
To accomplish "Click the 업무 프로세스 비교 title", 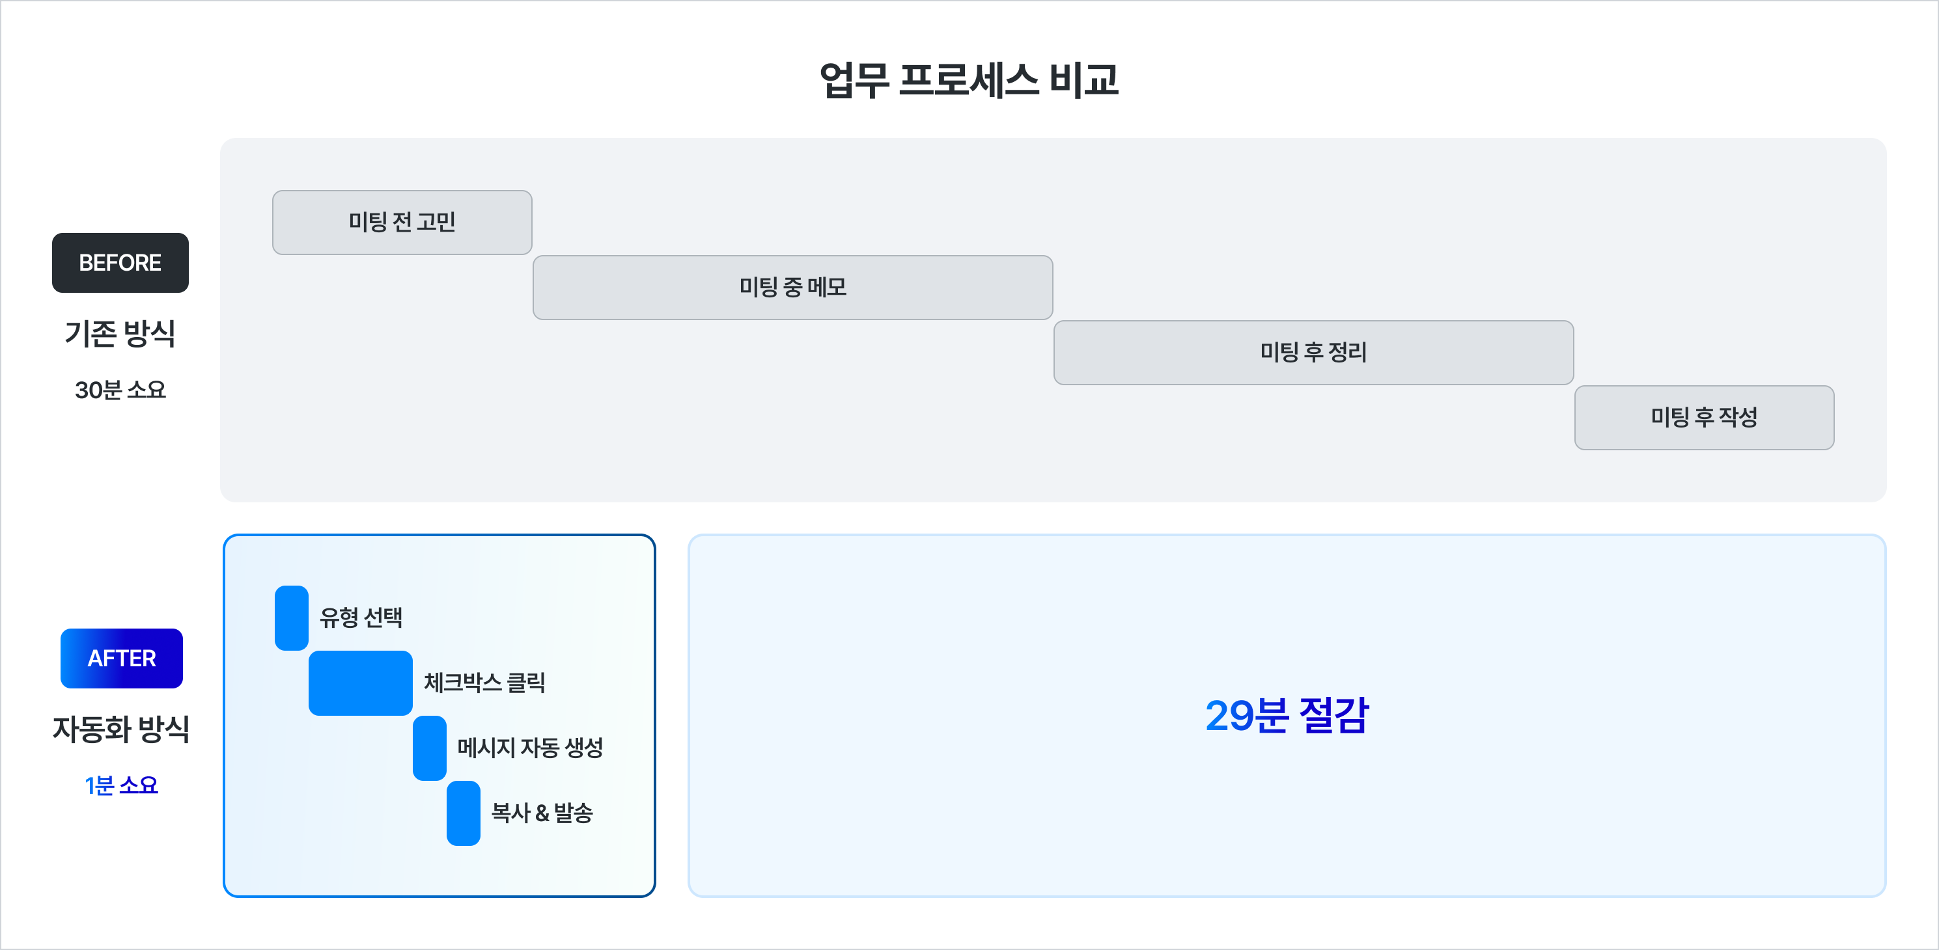I will (969, 80).
